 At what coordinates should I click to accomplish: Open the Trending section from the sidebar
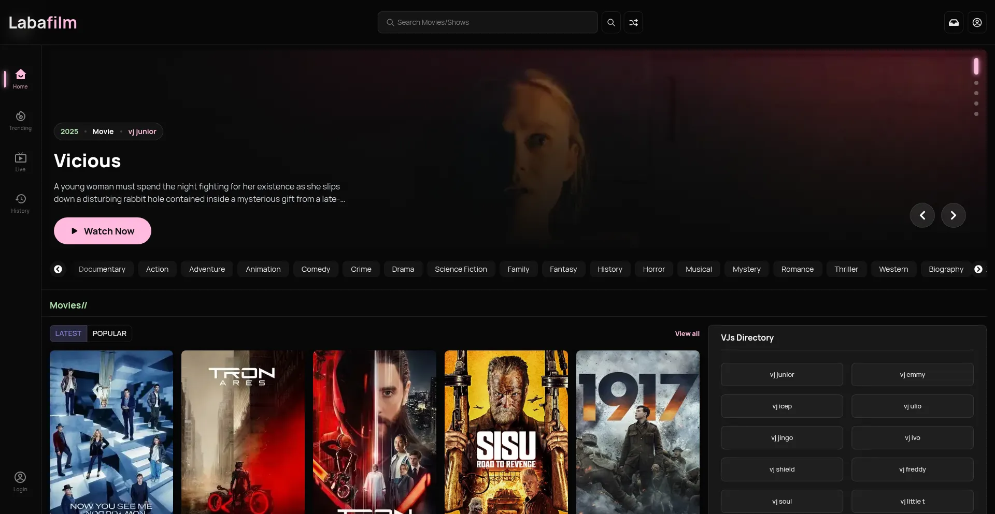pos(20,120)
